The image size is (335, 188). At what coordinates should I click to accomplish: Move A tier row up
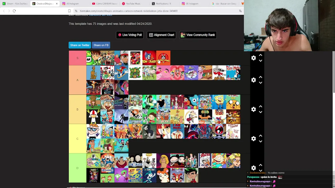click(x=260, y=77)
